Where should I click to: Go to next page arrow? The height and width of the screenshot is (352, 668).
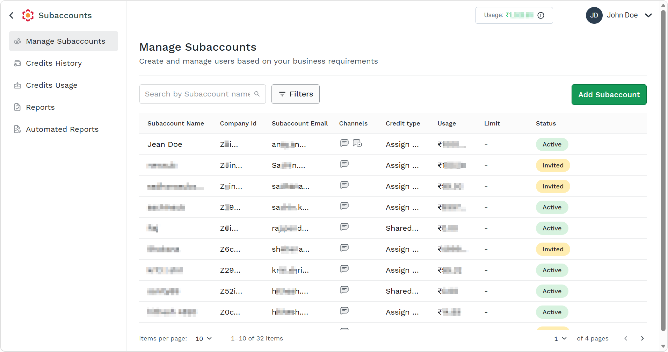[x=642, y=338]
